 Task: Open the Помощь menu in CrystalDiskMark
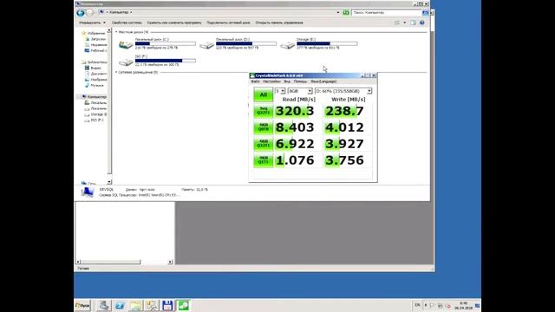[x=300, y=81]
